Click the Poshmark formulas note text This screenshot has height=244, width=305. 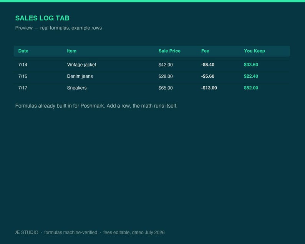coord(96,106)
